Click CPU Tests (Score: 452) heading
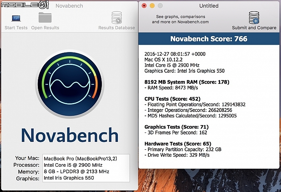The width and height of the screenshot is (281, 192). tap(173, 99)
